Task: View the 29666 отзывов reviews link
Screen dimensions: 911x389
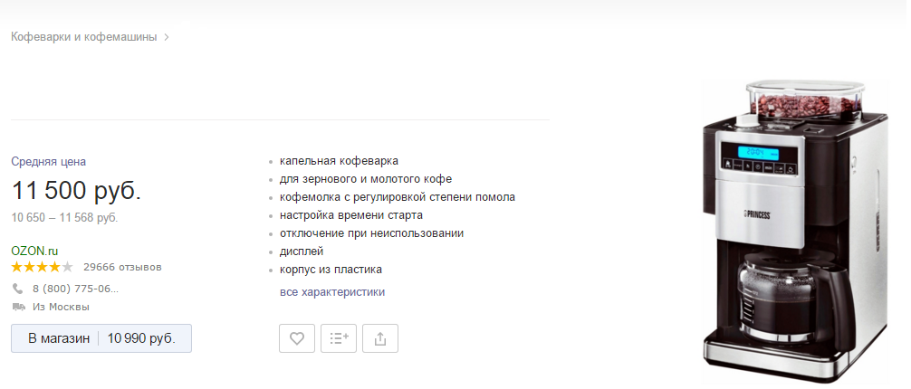Action: coord(122,267)
